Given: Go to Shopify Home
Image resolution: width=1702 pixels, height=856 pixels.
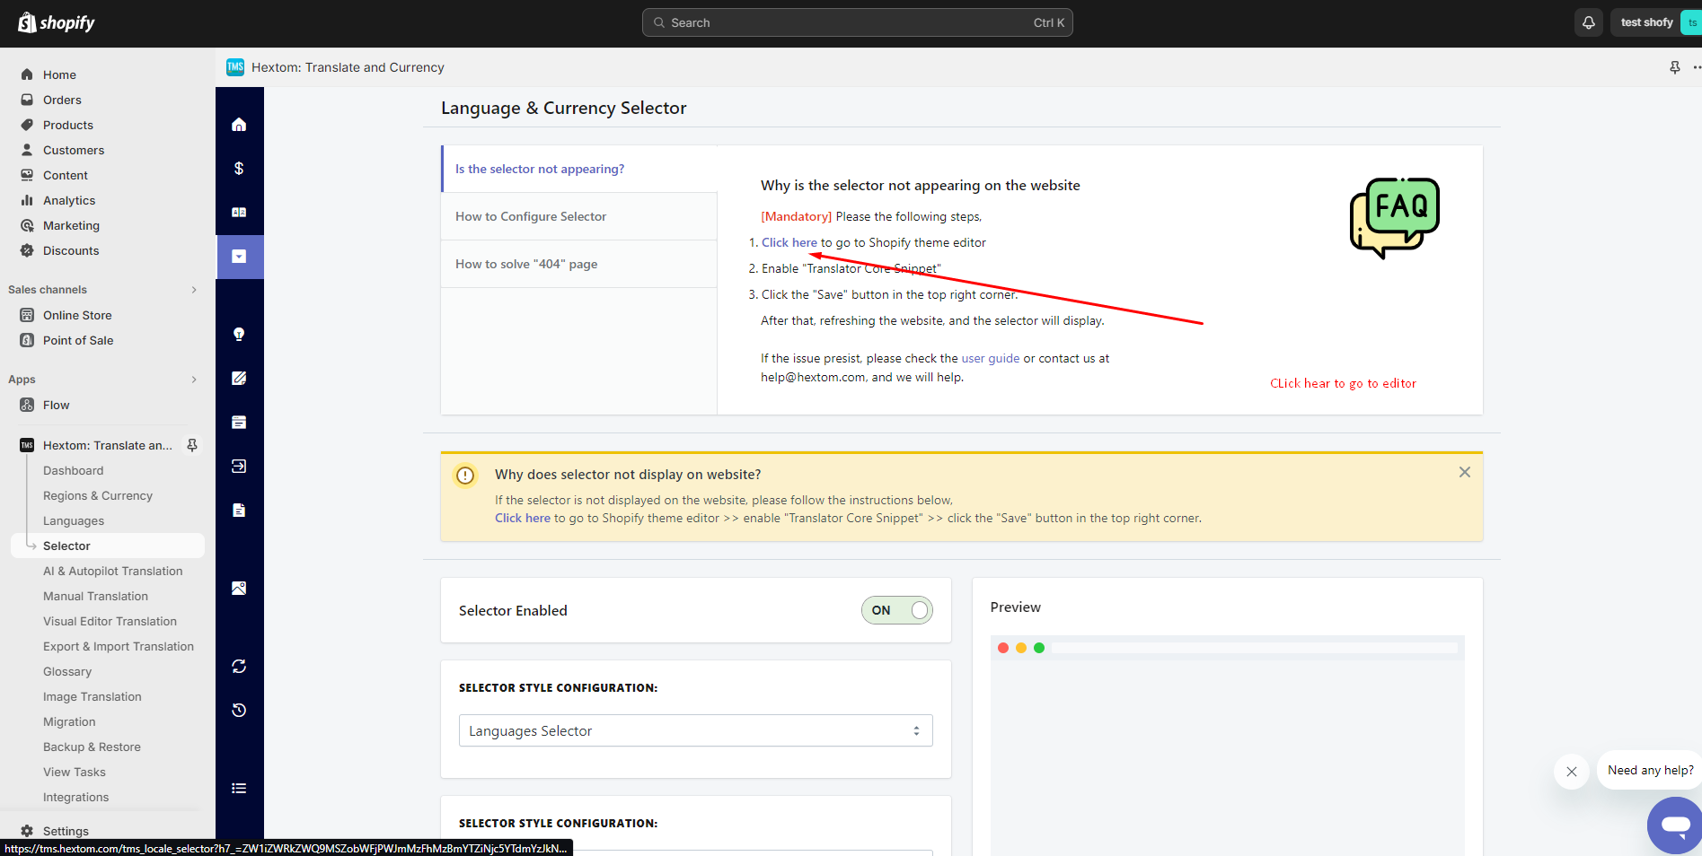Looking at the screenshot, I should point(59,74).
